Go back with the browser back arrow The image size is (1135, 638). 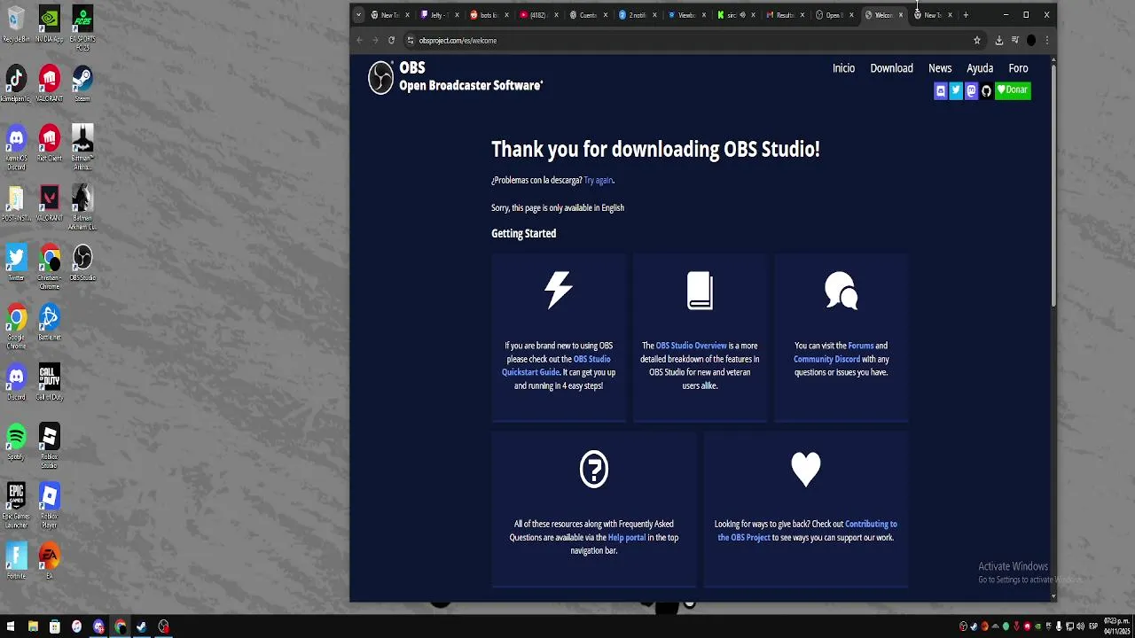pos(359,40)
